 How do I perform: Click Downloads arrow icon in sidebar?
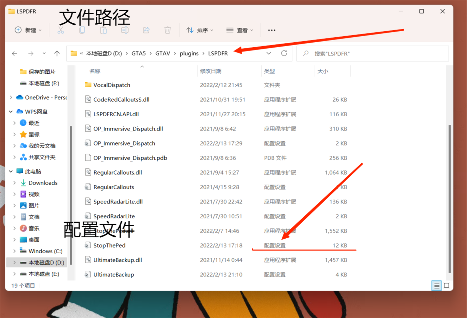pyautogui.click(x=23, y=183)
